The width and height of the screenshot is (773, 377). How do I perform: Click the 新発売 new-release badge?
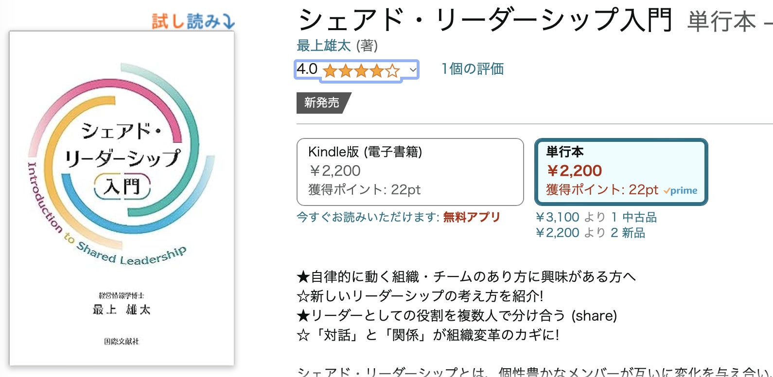tap(322, 103)
